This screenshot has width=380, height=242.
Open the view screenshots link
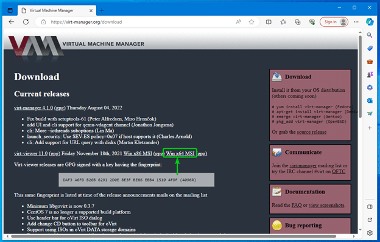(x=326, y=205)
